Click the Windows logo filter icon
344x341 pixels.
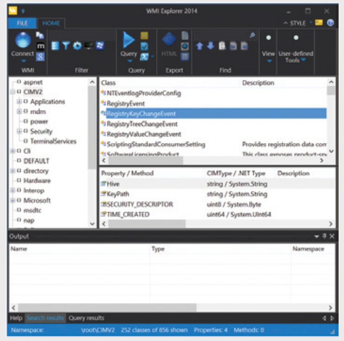pos(100,46)
